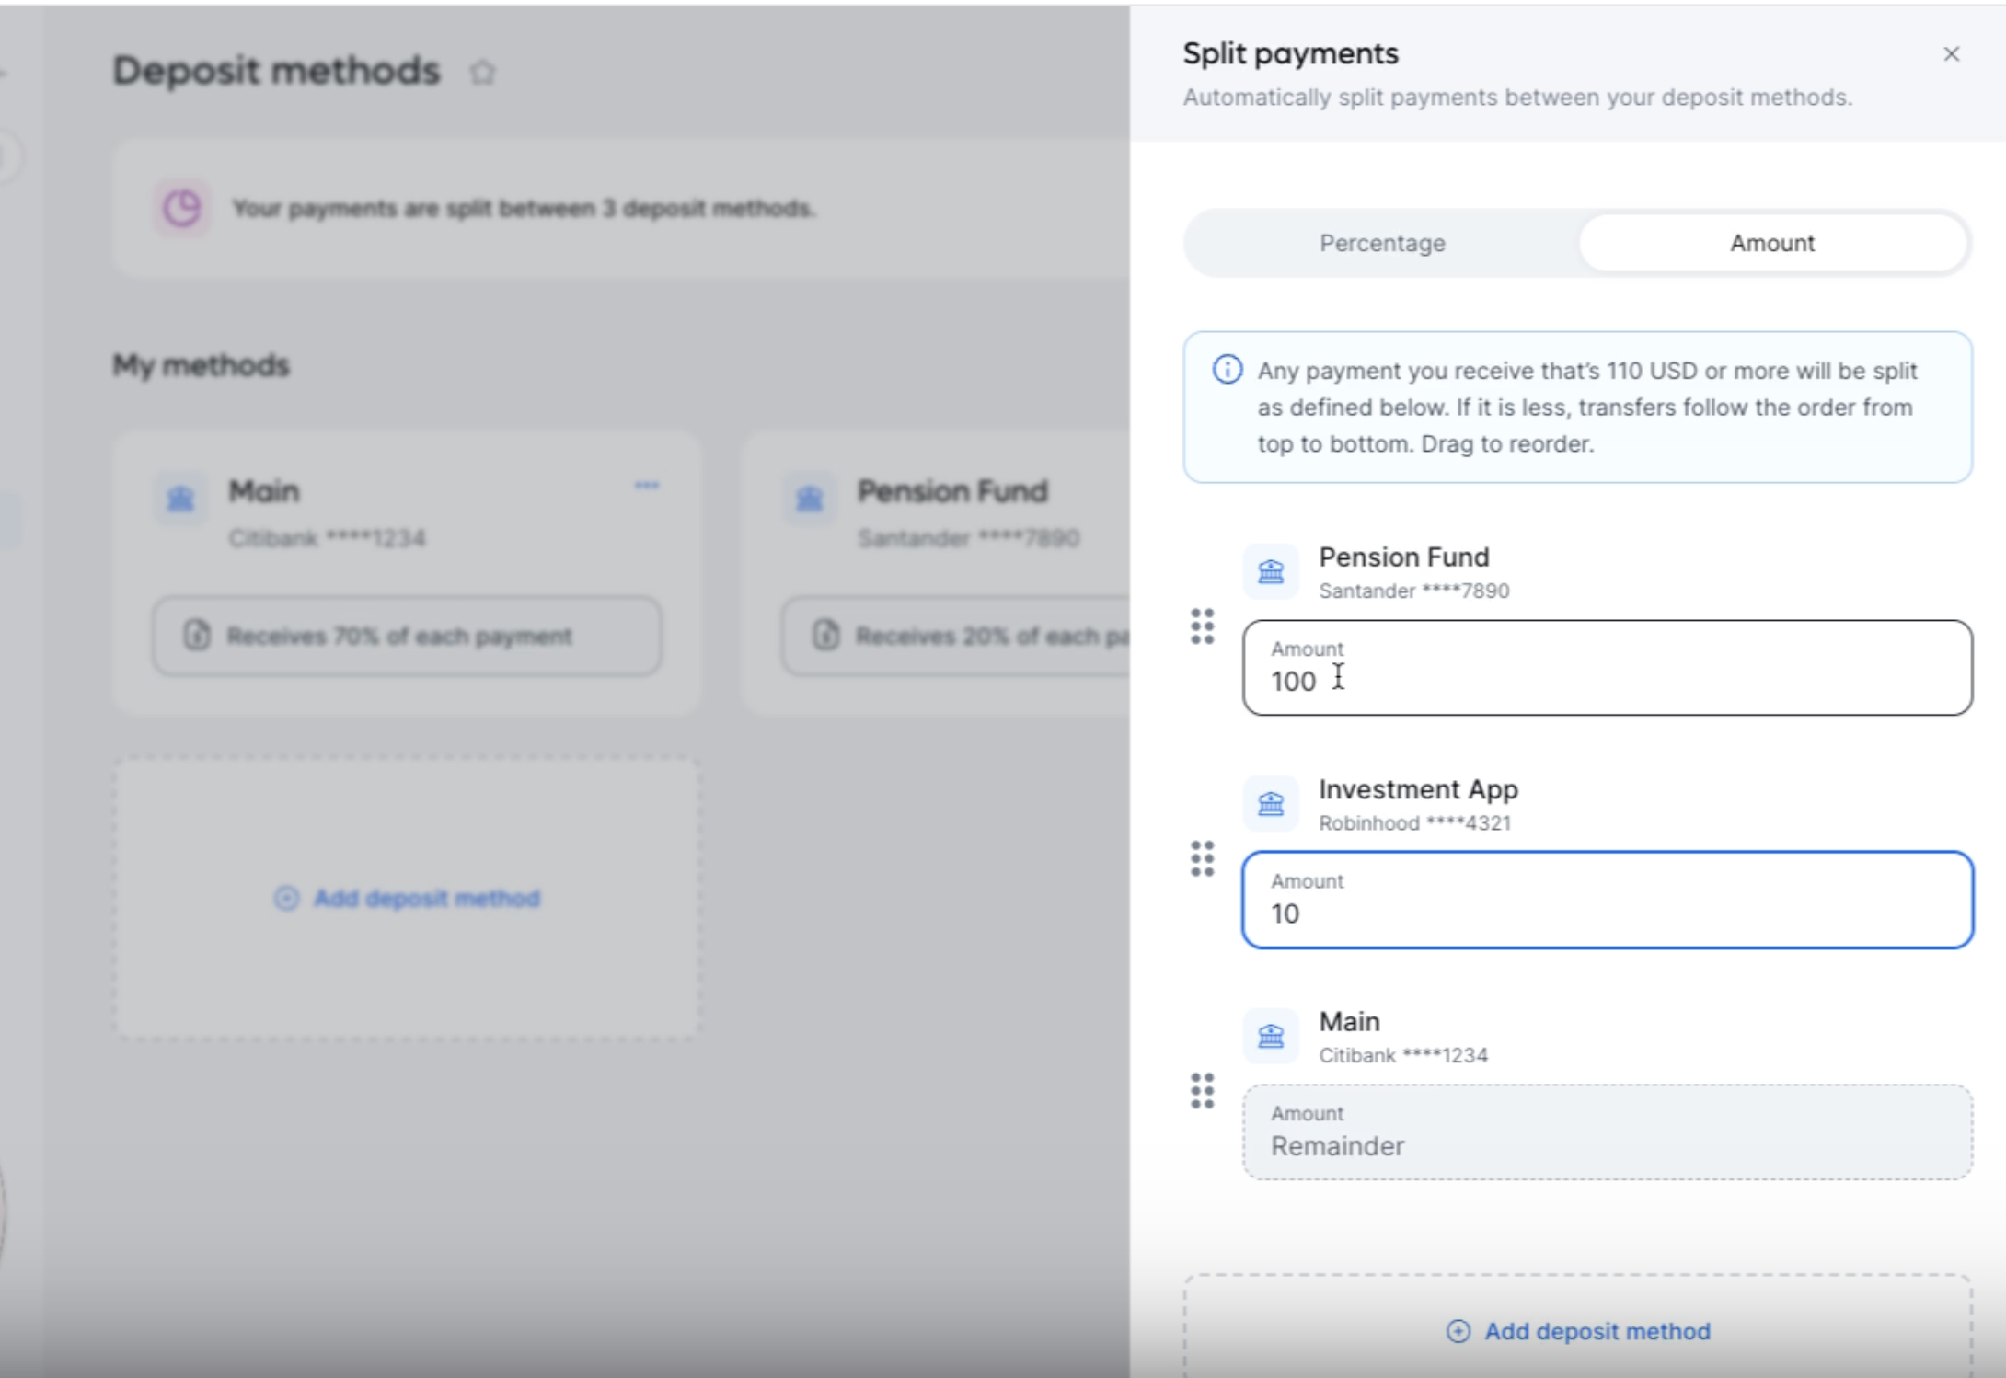Viewport: 2006px width, 1378px height.
Task: Click plus icon in background Add deposit card
Action: tap(286, 898)
